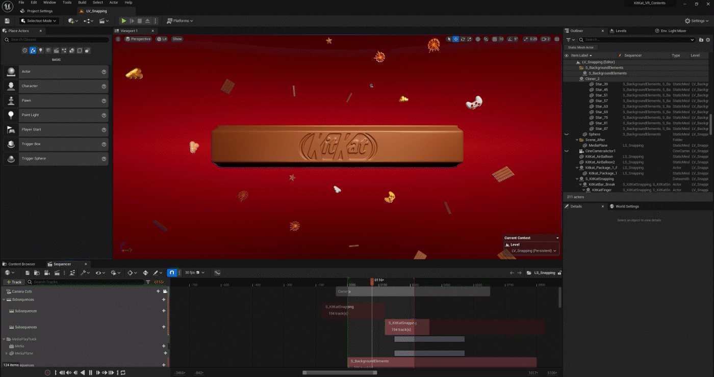Toggle visibility of Sphere in Outliner
714x377 pixels.
[566, 134]
